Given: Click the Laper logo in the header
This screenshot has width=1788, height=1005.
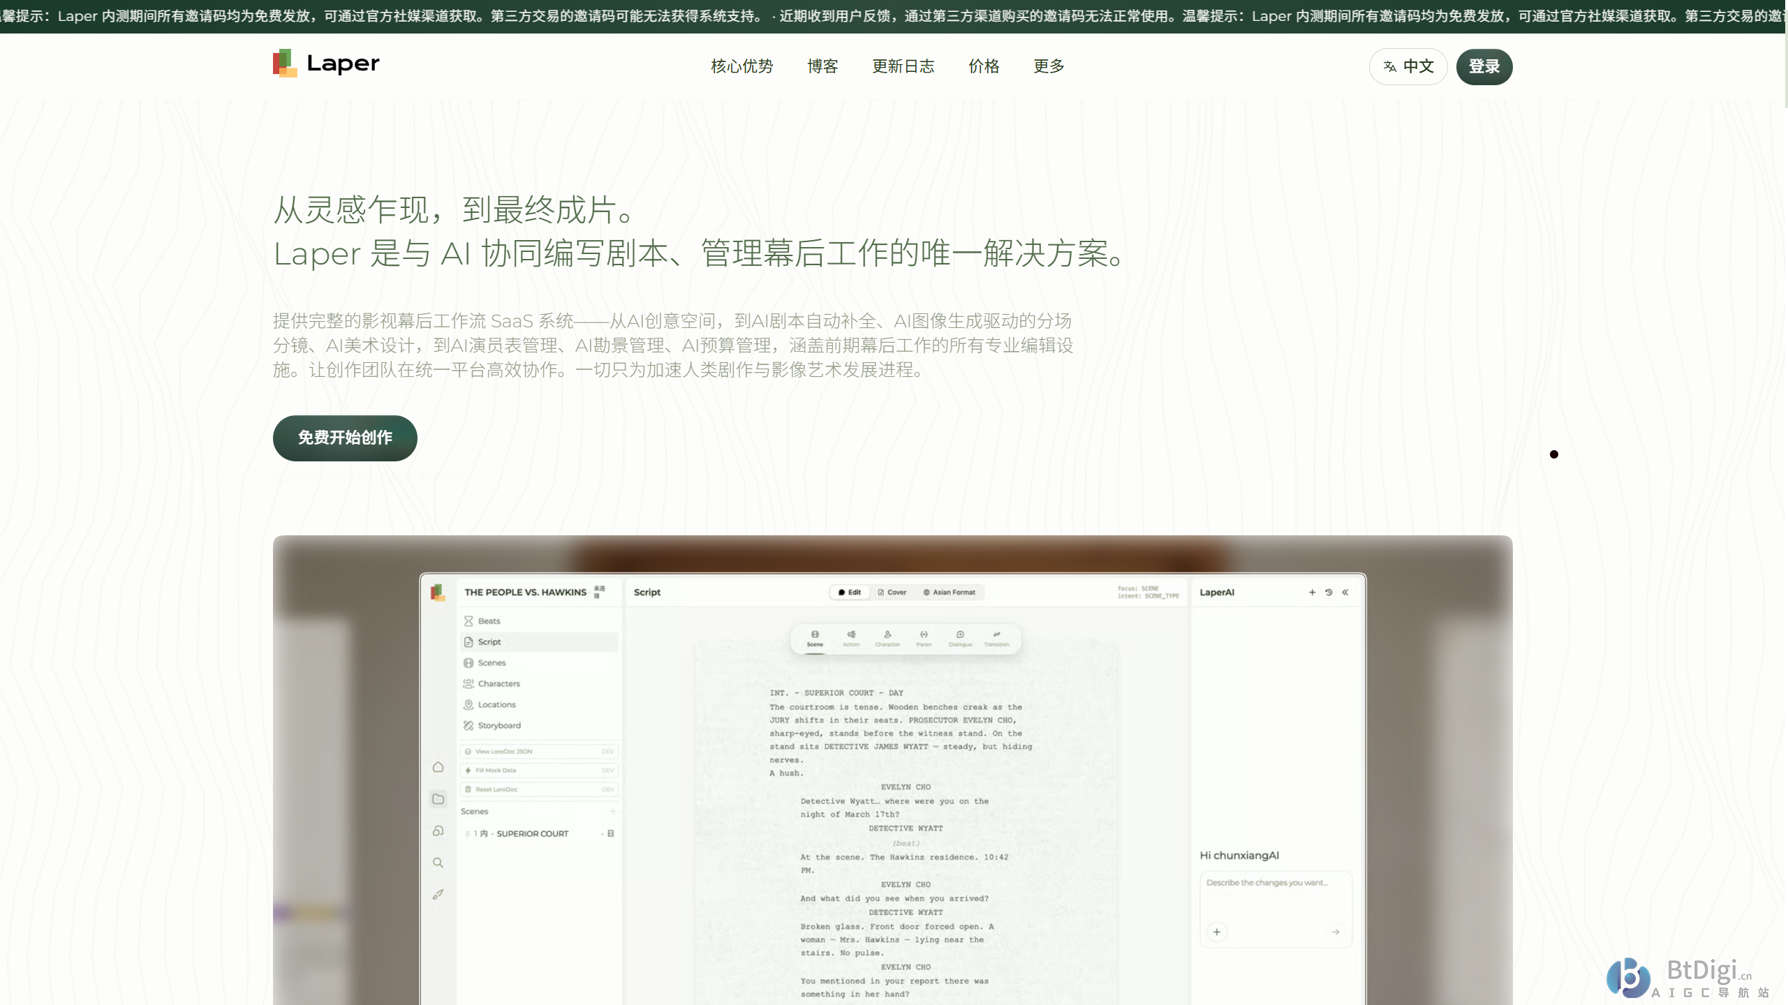Looking at the screenshot, I should [326, 64].
